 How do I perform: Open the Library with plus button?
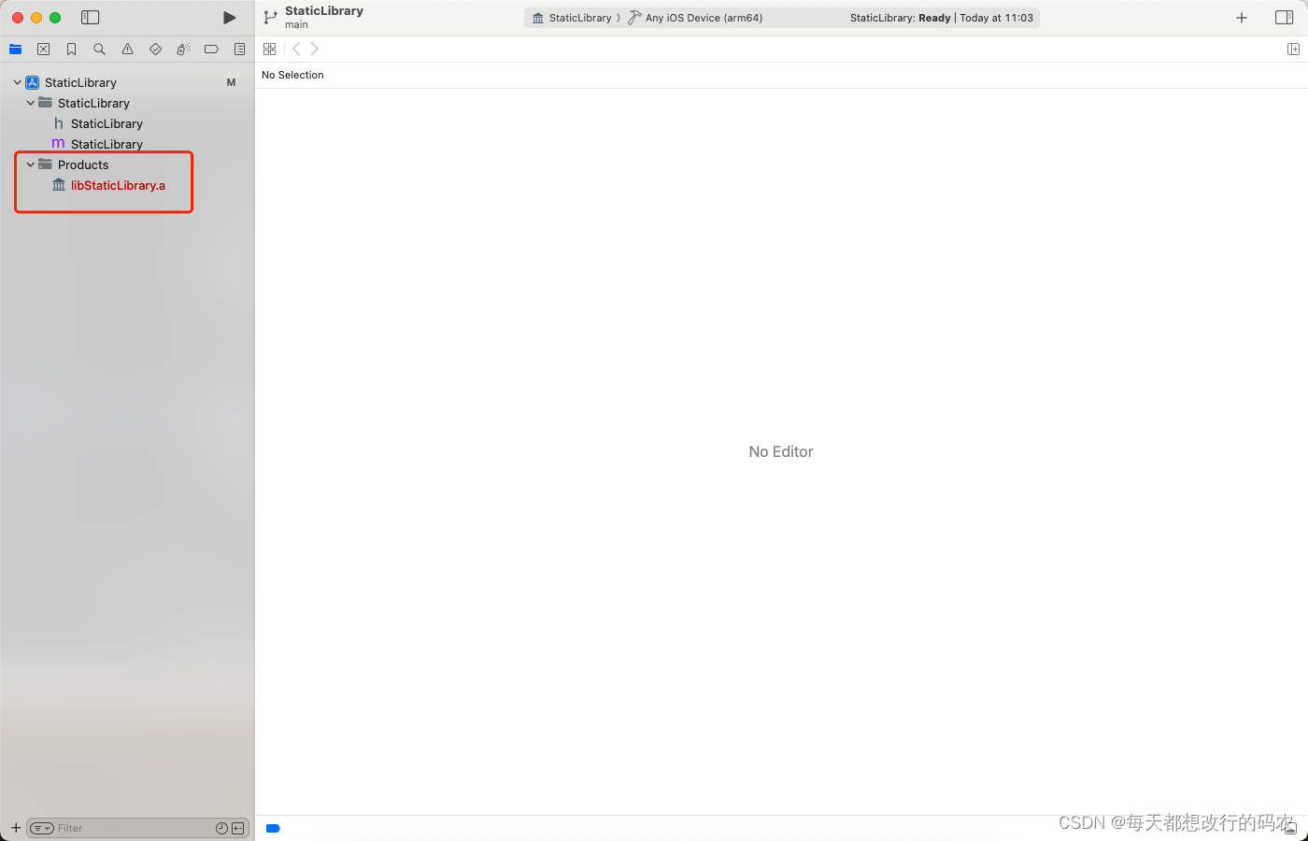(1242, 18)
